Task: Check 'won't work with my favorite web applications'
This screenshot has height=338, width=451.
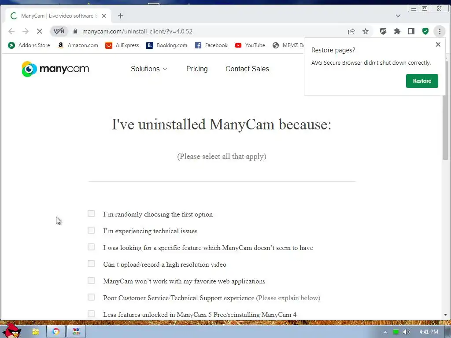Action: point(91,280)
